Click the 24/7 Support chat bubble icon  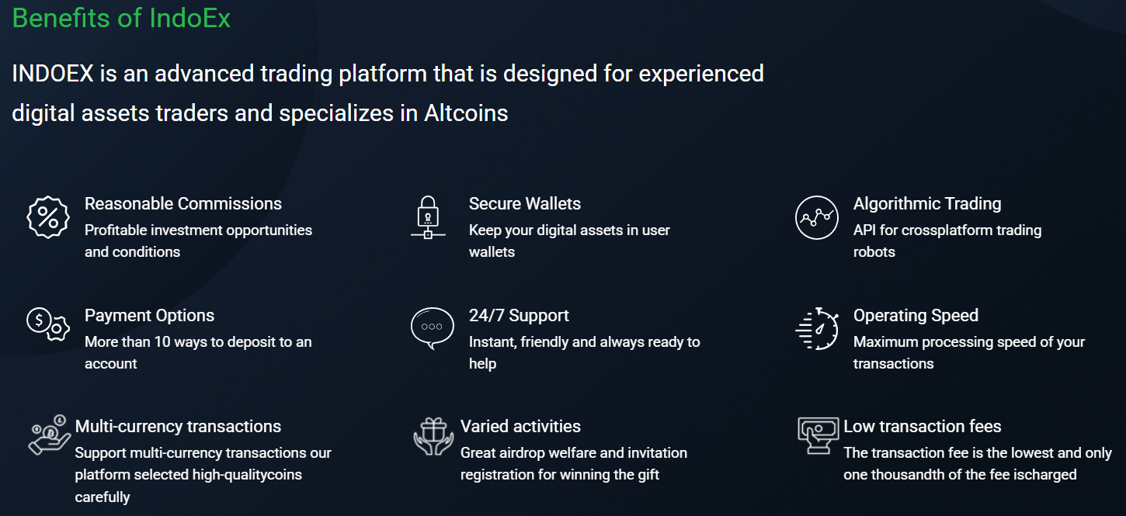[x=432, y=329]
